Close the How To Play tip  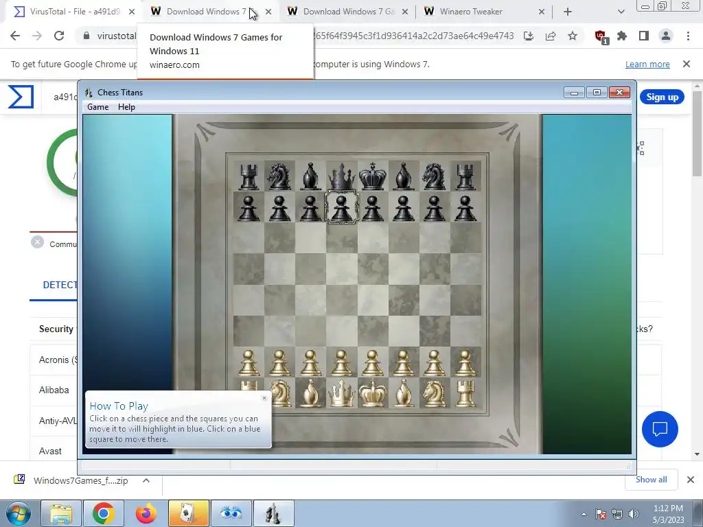(264, 398)
